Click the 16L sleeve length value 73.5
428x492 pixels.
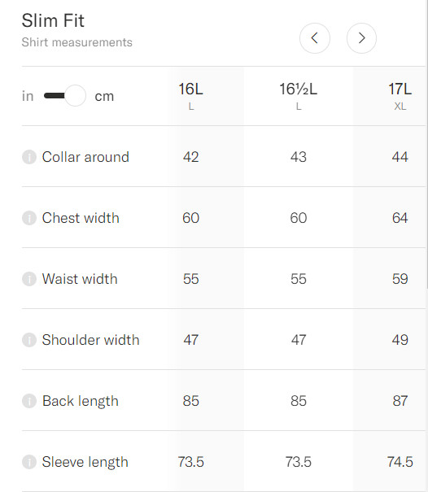191,462
